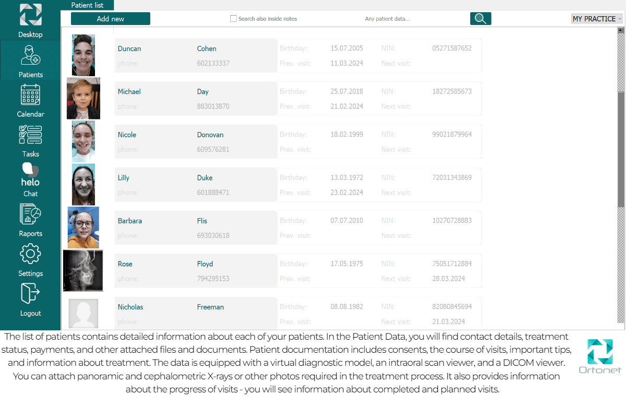
Task: Open the Settings gear icon
Action: [30, 255]
